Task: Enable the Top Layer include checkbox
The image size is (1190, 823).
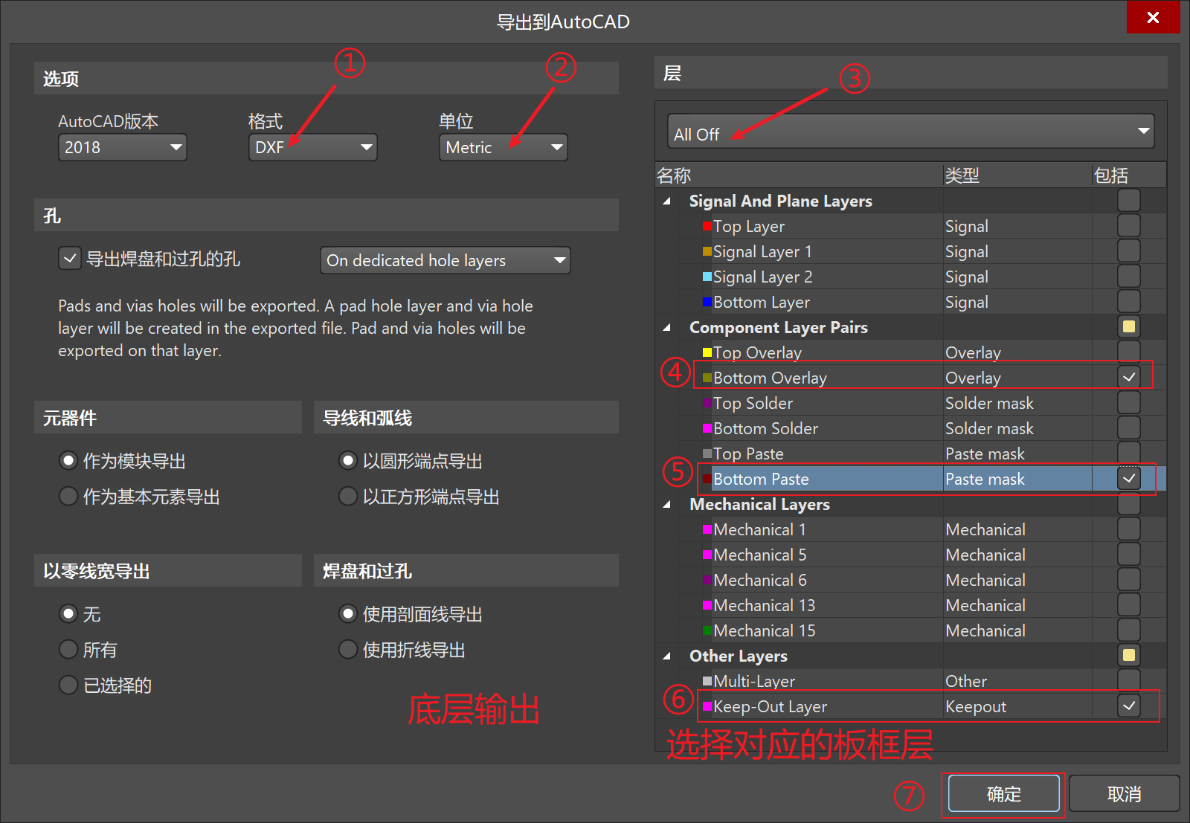Action: 1128,225
